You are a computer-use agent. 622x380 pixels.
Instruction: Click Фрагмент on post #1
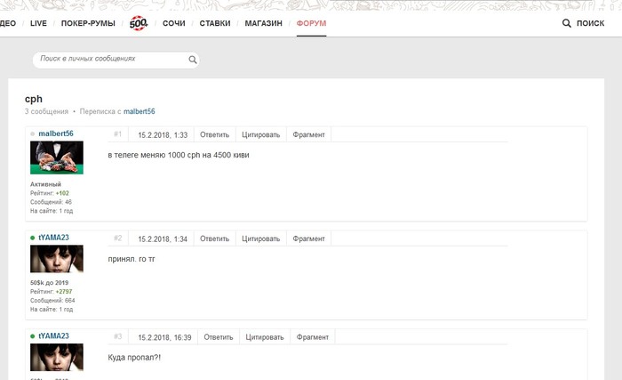coord(308,134)
